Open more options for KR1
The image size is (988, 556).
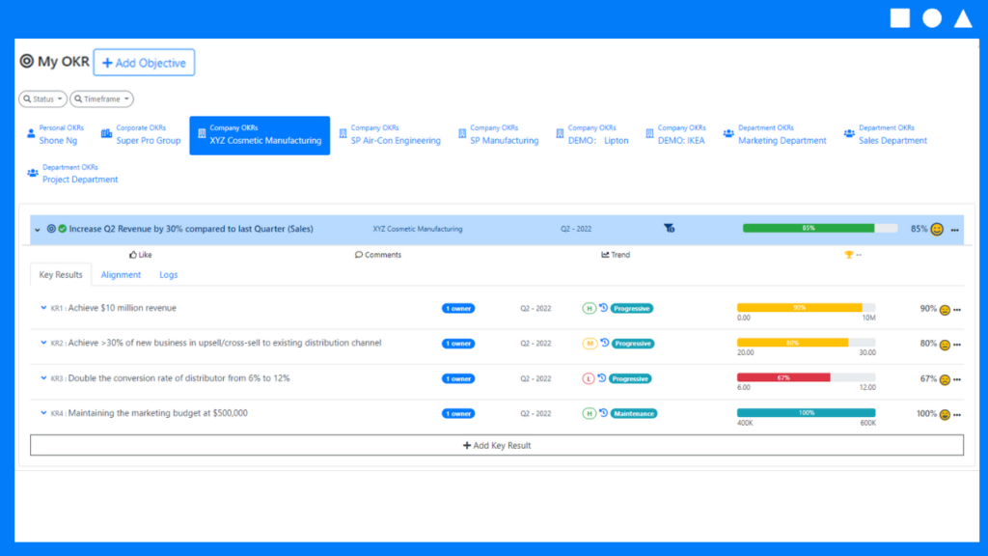point(957,310)
